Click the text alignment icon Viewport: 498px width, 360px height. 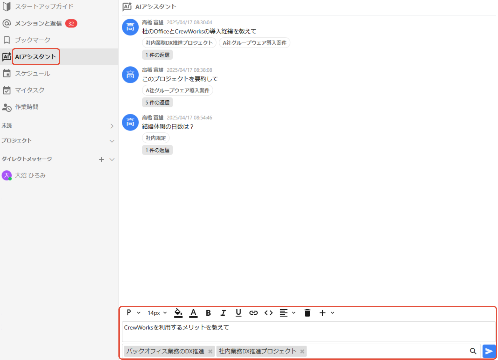pyautogui.click(x=284, y=313)
